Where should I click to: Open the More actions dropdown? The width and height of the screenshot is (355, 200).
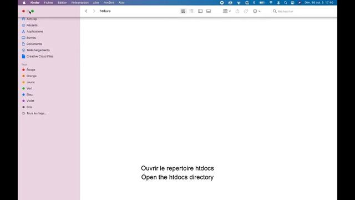pyautogui.click(x=256, y=11)
